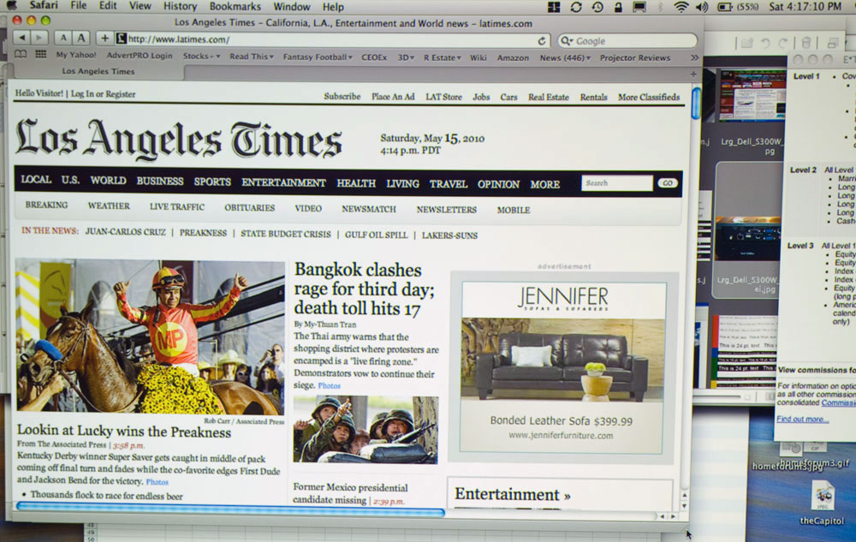Open the Edit menu
This screenshot has width=856, height=542.
coord(108,6)
